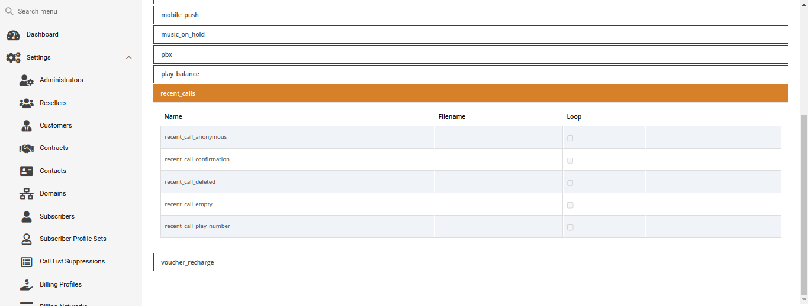Toggle Loop checkbox for recent_call_anonymous
This screenshot has height=306, width=808.
point(570,138)
